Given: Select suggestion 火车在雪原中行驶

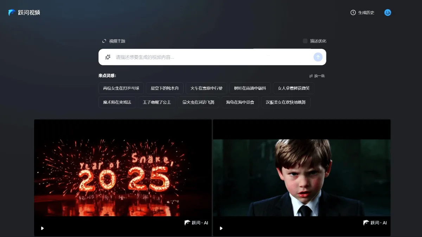Looking at the screenshot, I should tap(206, 88).
